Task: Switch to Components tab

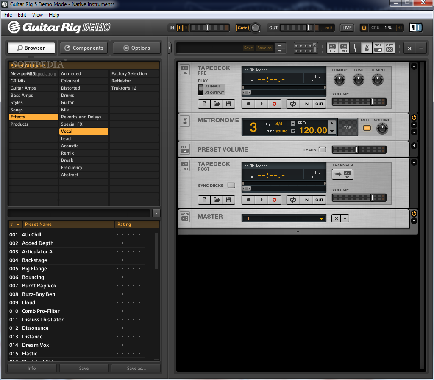Action: pos(84,48)
